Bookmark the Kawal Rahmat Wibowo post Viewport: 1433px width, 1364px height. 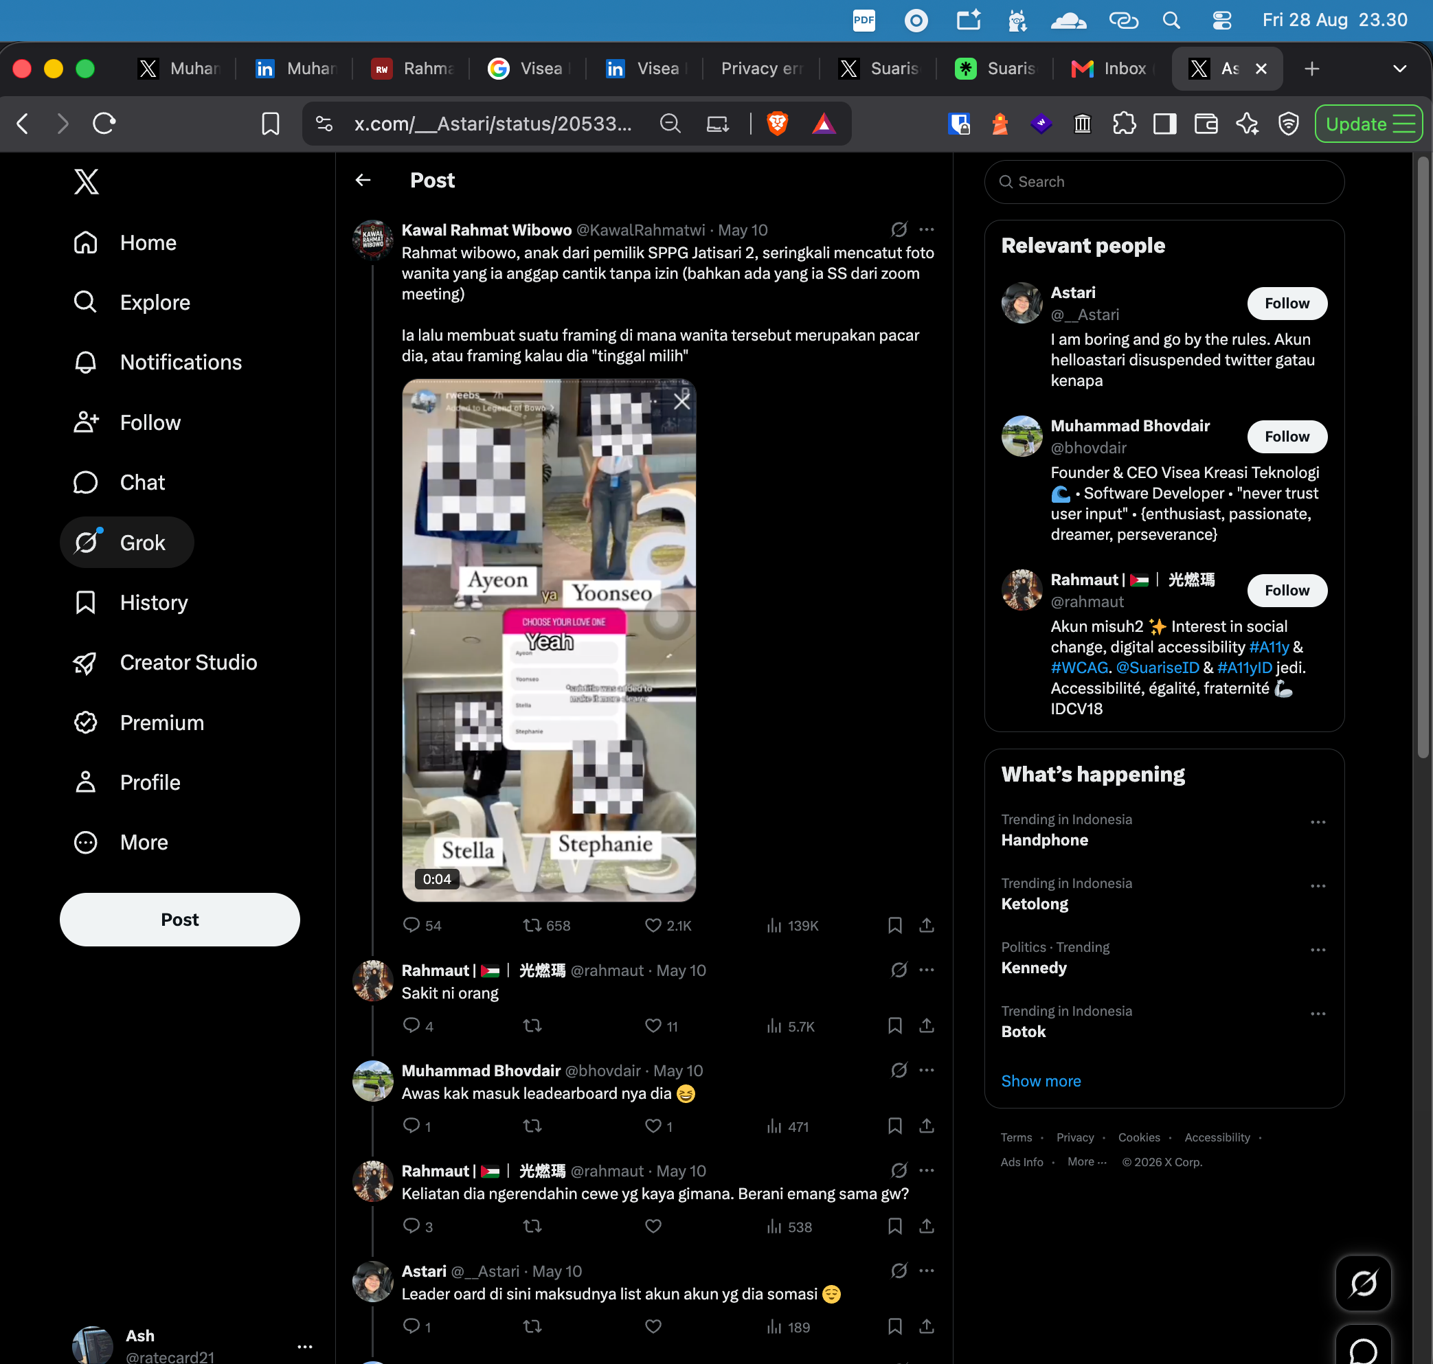894,925
